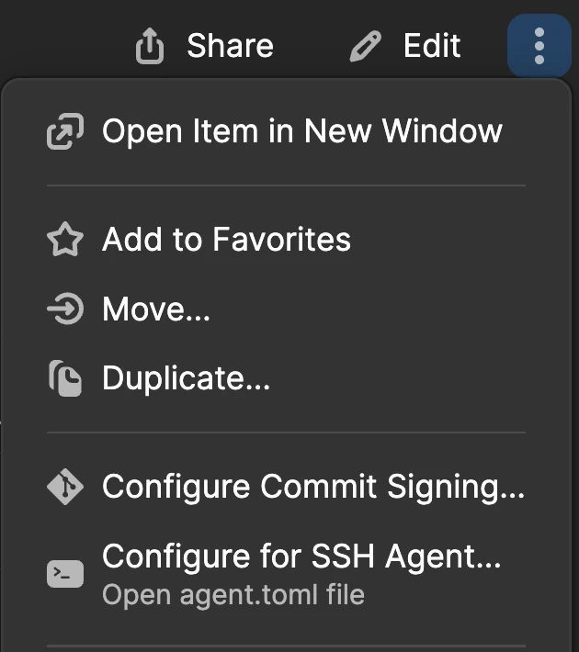Image resolution: width=579 pixels, height=652 pixels.
Task: Click the stacked pages Duplicate icon
Action: tap(65, 378)
